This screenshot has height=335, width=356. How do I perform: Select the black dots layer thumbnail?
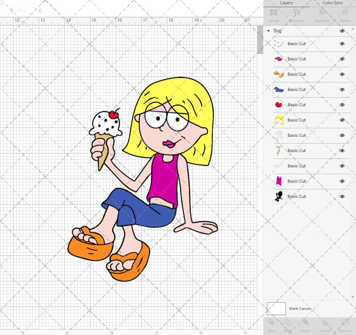tap(279, 44)
